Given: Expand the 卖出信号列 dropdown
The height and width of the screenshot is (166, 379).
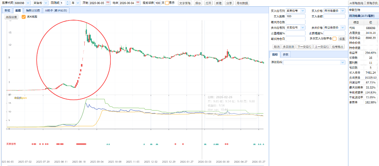Looking at the screenshot, I should point(303,28).
